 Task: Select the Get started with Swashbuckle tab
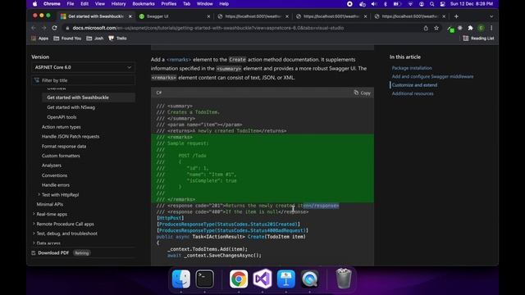(96, 16)
